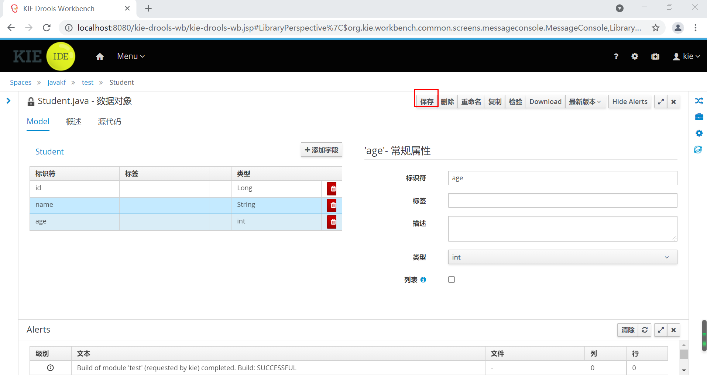
Task: Open the briefcase icon in right sidebar
Action: (699, 117)
